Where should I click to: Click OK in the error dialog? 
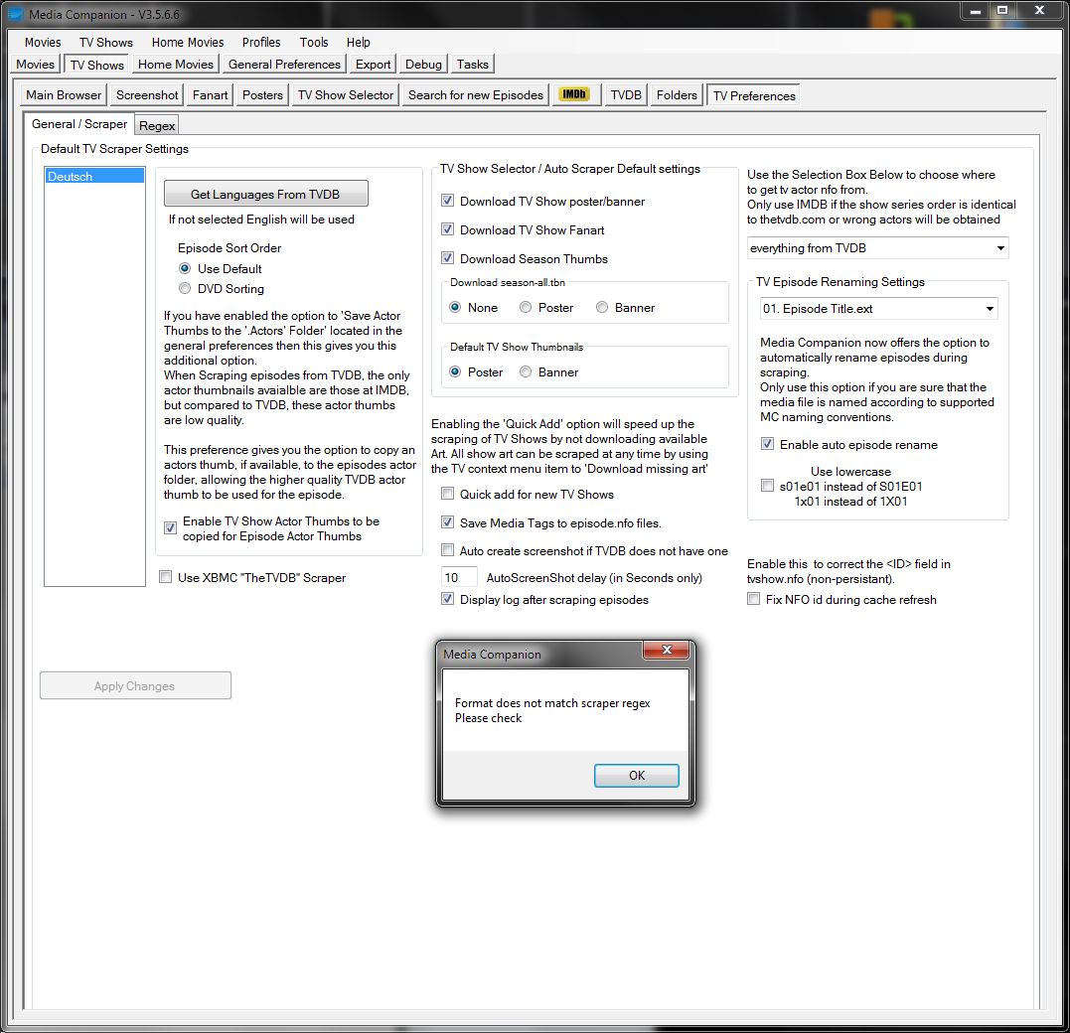637,775
